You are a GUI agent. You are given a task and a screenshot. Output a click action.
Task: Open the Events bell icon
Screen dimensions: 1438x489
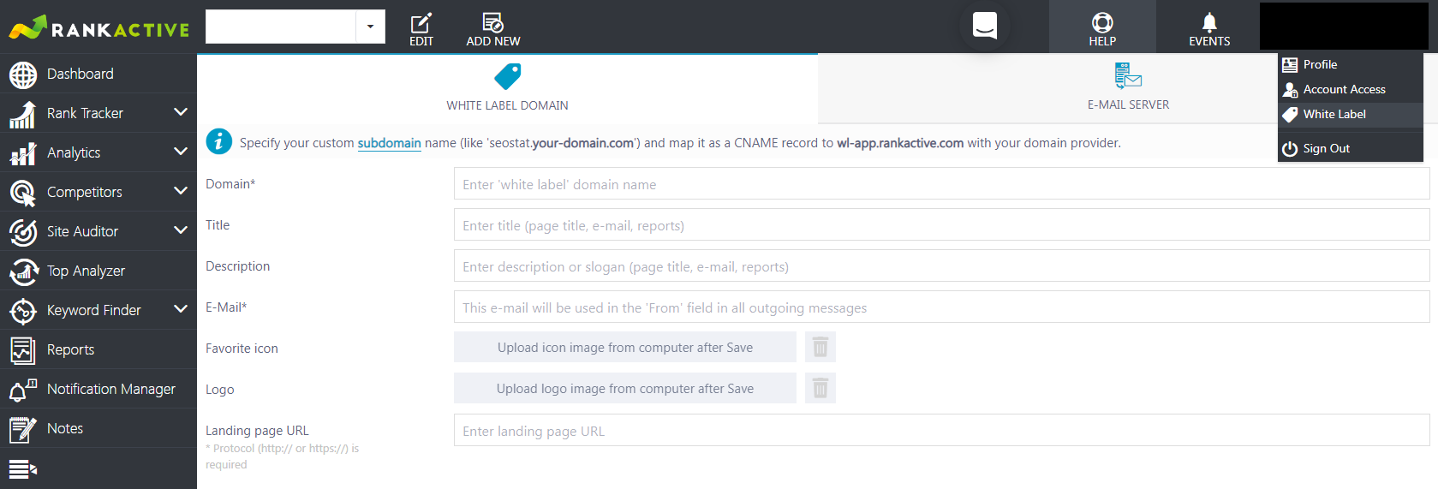click(1208, 23)
